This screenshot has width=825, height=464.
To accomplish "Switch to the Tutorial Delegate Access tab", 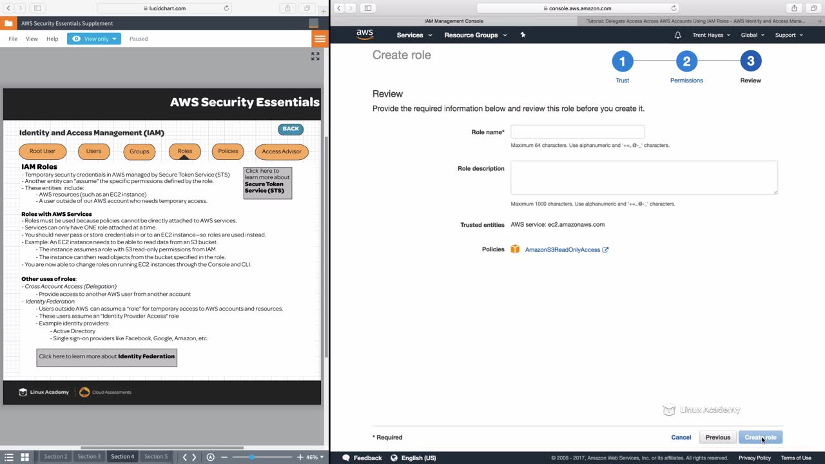I will click(695, 21).
